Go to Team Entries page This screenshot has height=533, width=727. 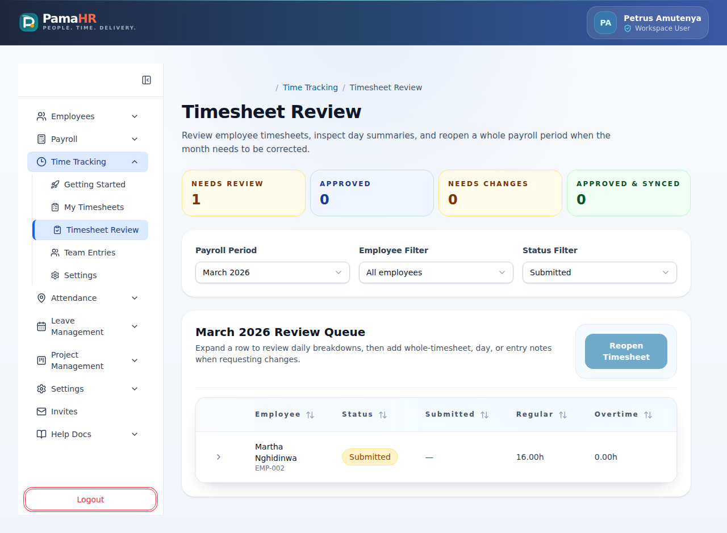point(90,253)
